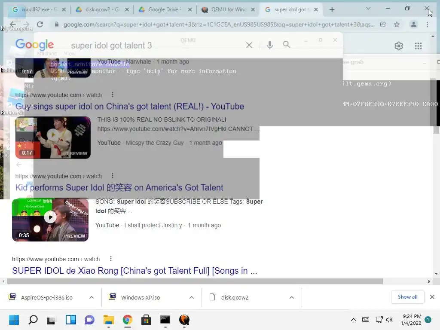This screenshot has height=330, width=440.
Task: Close the disk.qcow2 tab
Action: pos(127,9)
